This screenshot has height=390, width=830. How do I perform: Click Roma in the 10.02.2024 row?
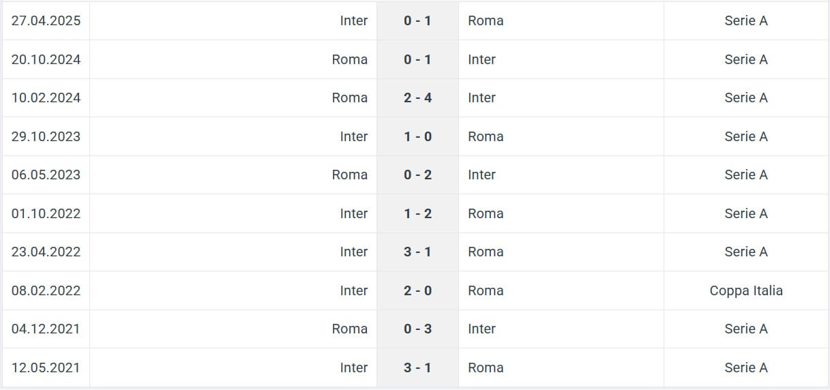[x=350, y=97]
